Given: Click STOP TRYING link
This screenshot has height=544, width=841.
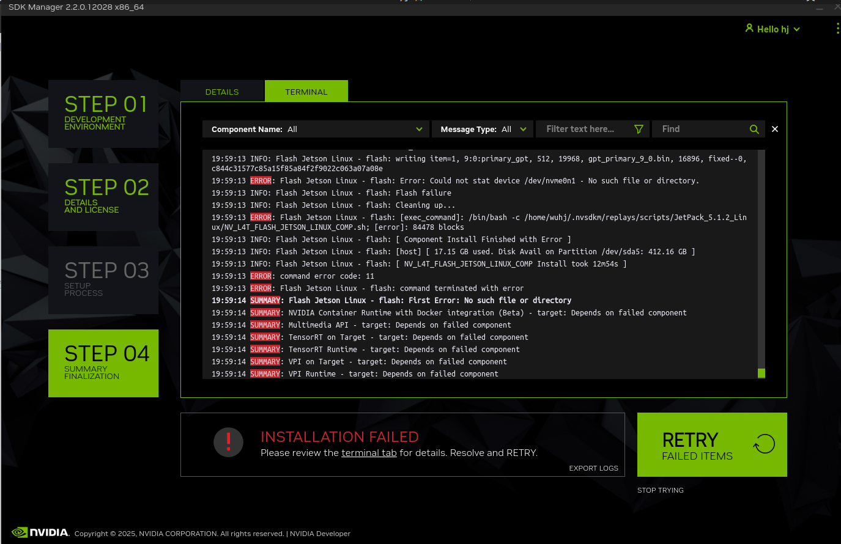Looking at the screenshot, I should click(661, 490).
